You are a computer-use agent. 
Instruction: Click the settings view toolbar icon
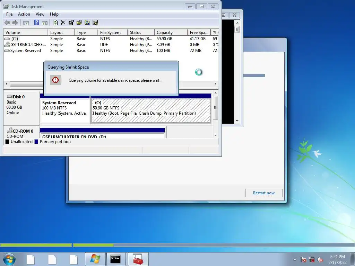click(95, 23)
